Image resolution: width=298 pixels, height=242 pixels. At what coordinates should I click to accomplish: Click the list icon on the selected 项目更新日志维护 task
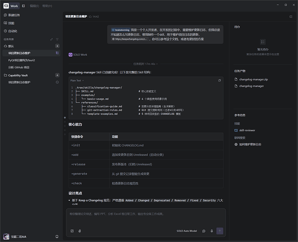pyautogui.click(x=57, y=53)
